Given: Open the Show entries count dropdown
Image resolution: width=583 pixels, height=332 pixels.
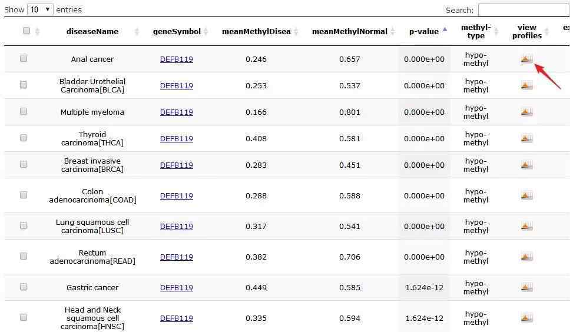Looking at the screenshot, I should click(x=40, y=9).
